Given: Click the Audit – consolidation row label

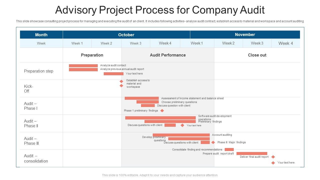Looking at the screenshot, I should (36, 158).
